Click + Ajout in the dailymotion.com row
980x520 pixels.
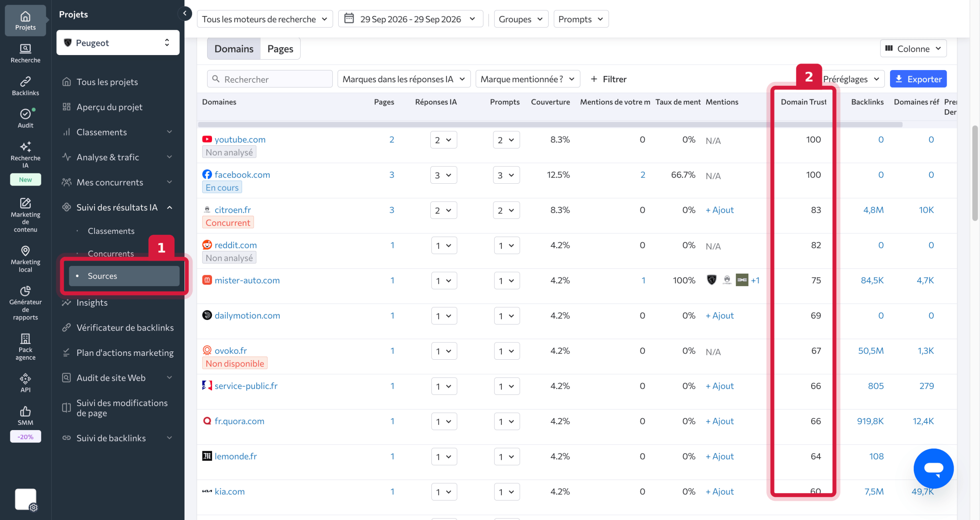click(x=720, y=315)
